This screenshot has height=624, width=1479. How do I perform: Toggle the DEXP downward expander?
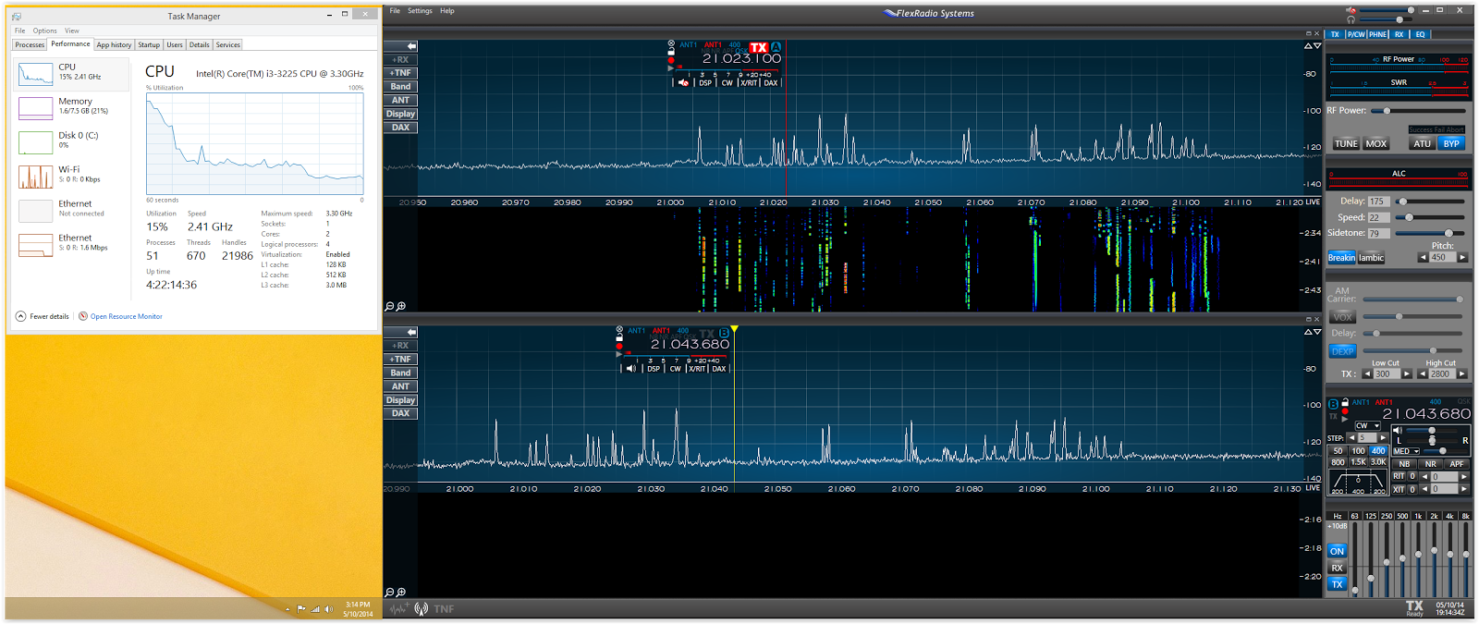click(x=1342, y=351)
